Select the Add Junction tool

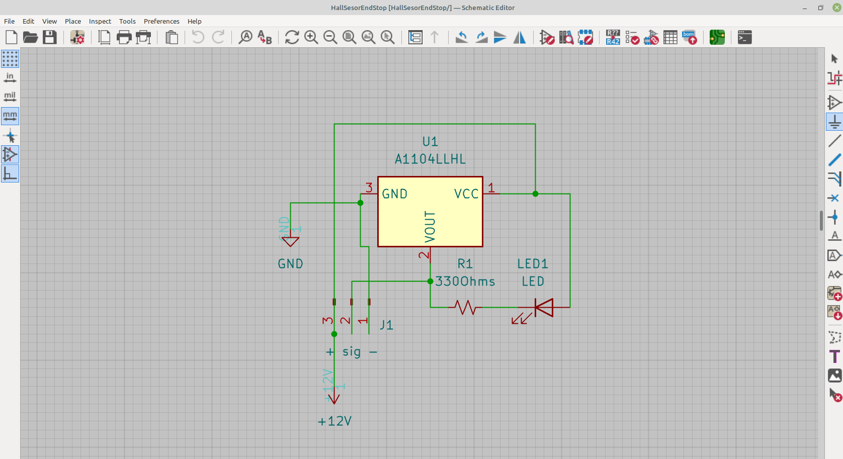pos(833,217)
